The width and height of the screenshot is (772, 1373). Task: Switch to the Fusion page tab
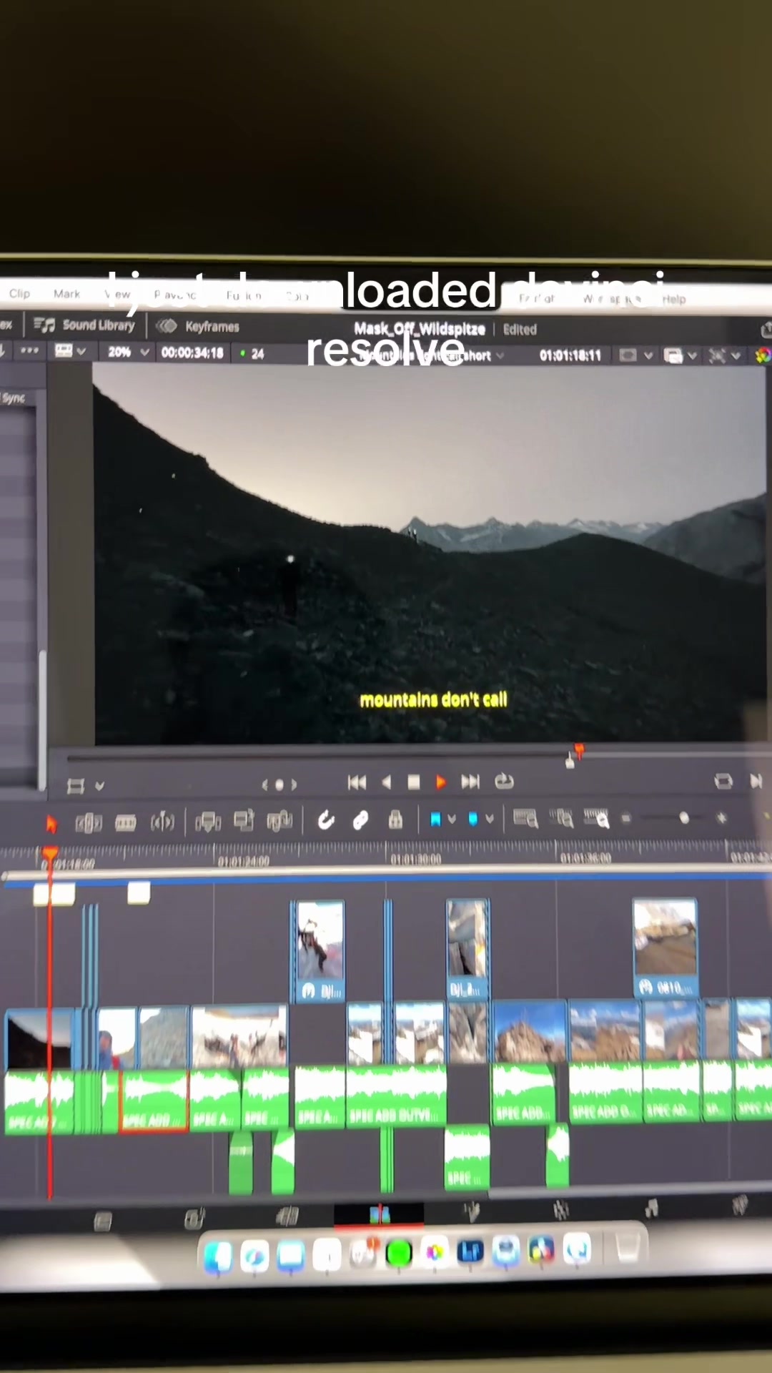click(x=470, y=1211)
